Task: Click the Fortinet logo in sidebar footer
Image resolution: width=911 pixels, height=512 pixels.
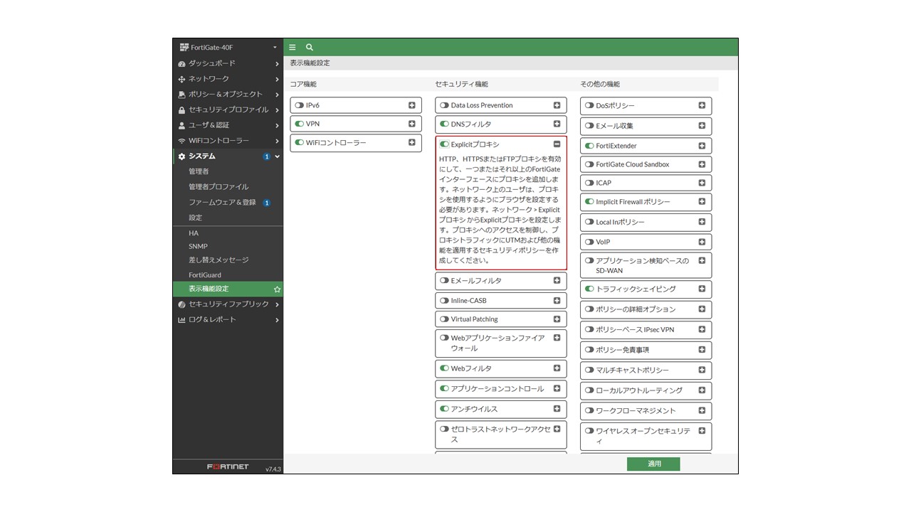Action: click(x=228, y=467)
